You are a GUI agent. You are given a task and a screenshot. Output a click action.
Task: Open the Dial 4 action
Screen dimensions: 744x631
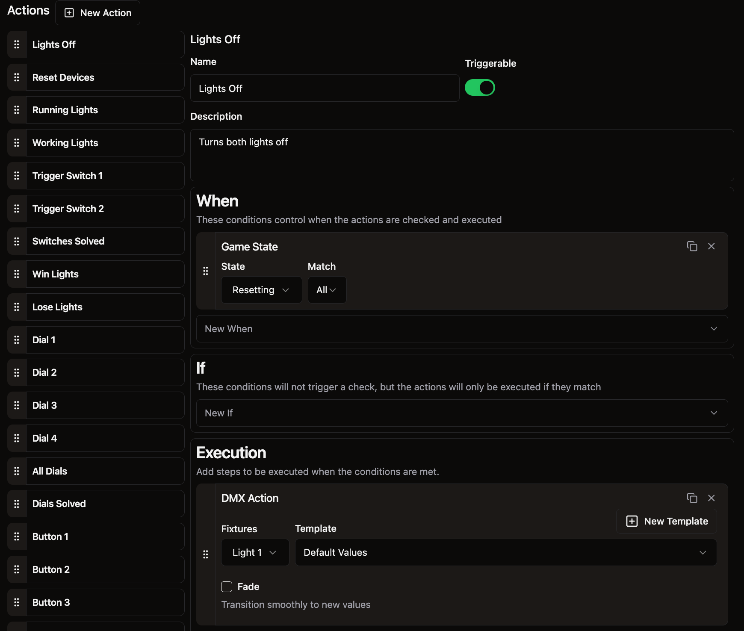(x=105, y=438)
